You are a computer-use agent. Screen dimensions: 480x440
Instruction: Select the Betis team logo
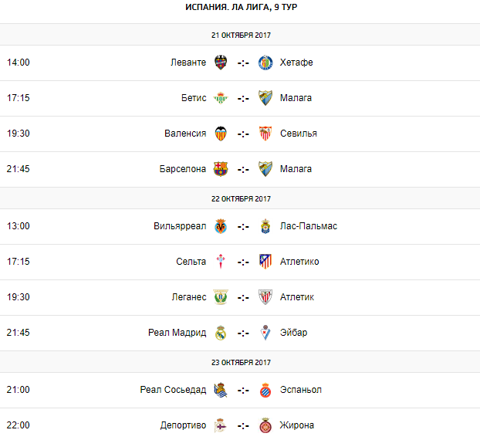click(x=221, y=98)
